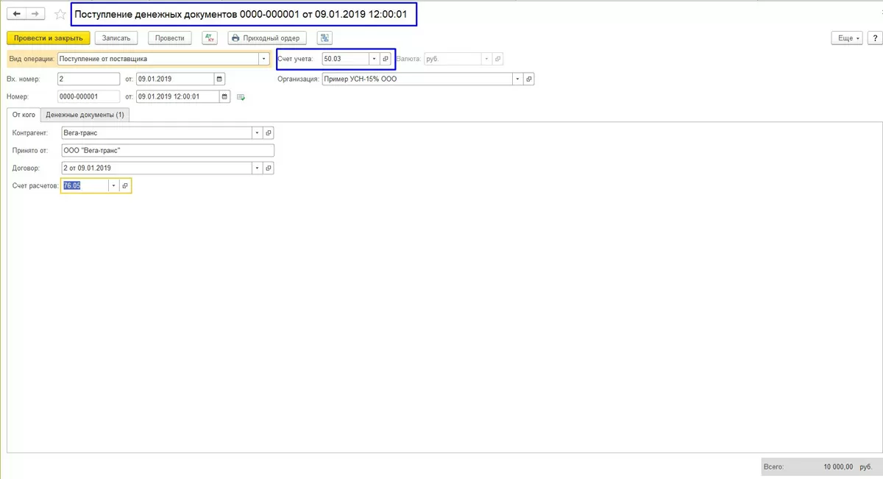
Task: Open the Счет расчетов 76.05 account card
Action: pyautogui.click(x=125, y=186)
